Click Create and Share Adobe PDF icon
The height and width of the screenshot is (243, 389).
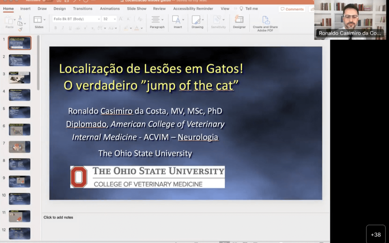(x=265, y=20)
